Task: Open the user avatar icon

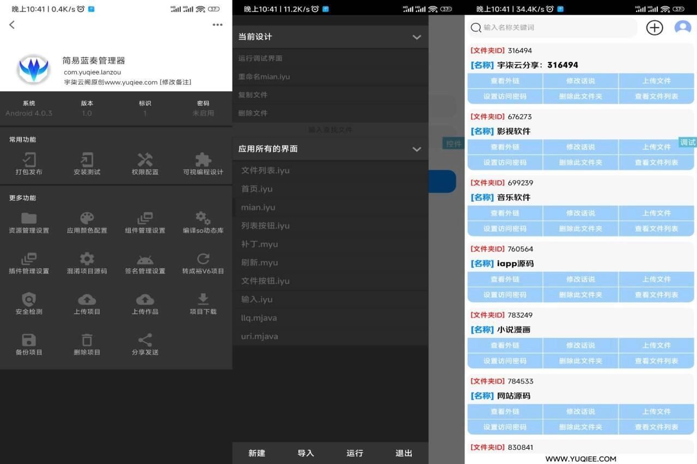Action: [682, 27]
